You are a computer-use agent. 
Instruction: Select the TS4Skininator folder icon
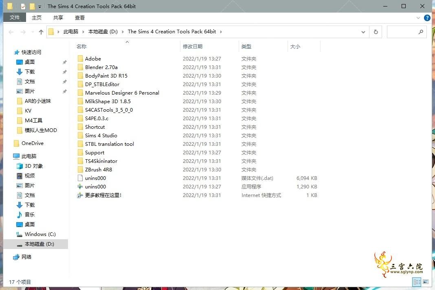pyautogui.click(x=80, y=161)
